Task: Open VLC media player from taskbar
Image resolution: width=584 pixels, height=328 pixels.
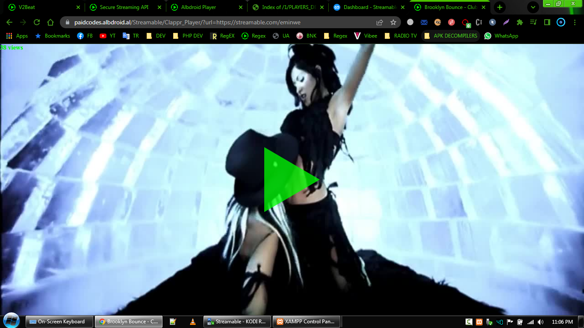Action: pyautogui.click(x=192, y=322)
